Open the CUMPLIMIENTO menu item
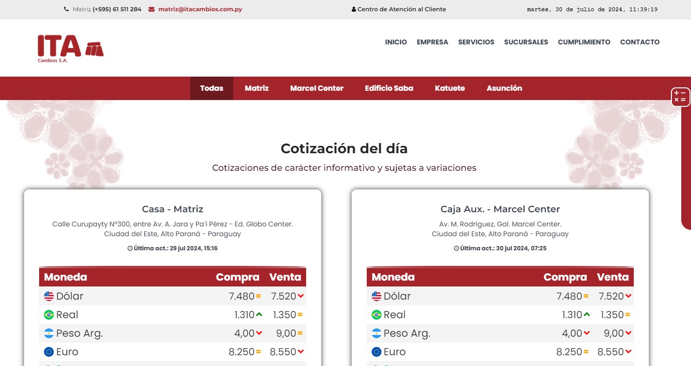This screenshot has width=691, height=366. pos(584,42)
